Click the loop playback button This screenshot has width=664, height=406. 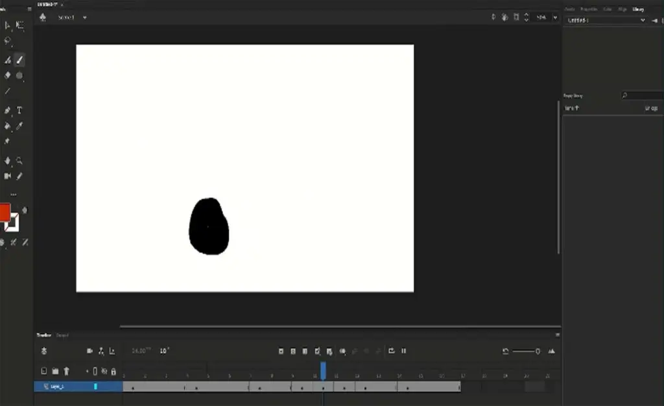point(391,350)
